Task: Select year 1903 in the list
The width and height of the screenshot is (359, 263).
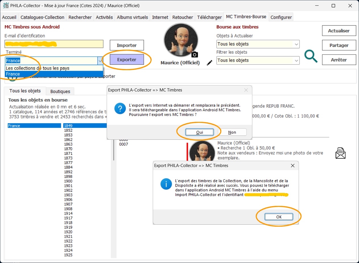Action: pyautogui.click(x=68, y=195)
